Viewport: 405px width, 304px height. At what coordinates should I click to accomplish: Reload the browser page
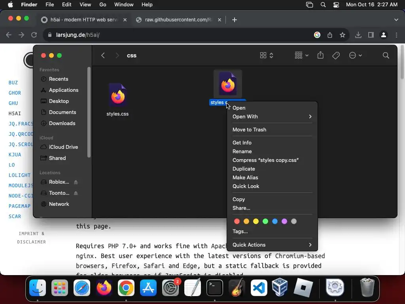(34, 35)
